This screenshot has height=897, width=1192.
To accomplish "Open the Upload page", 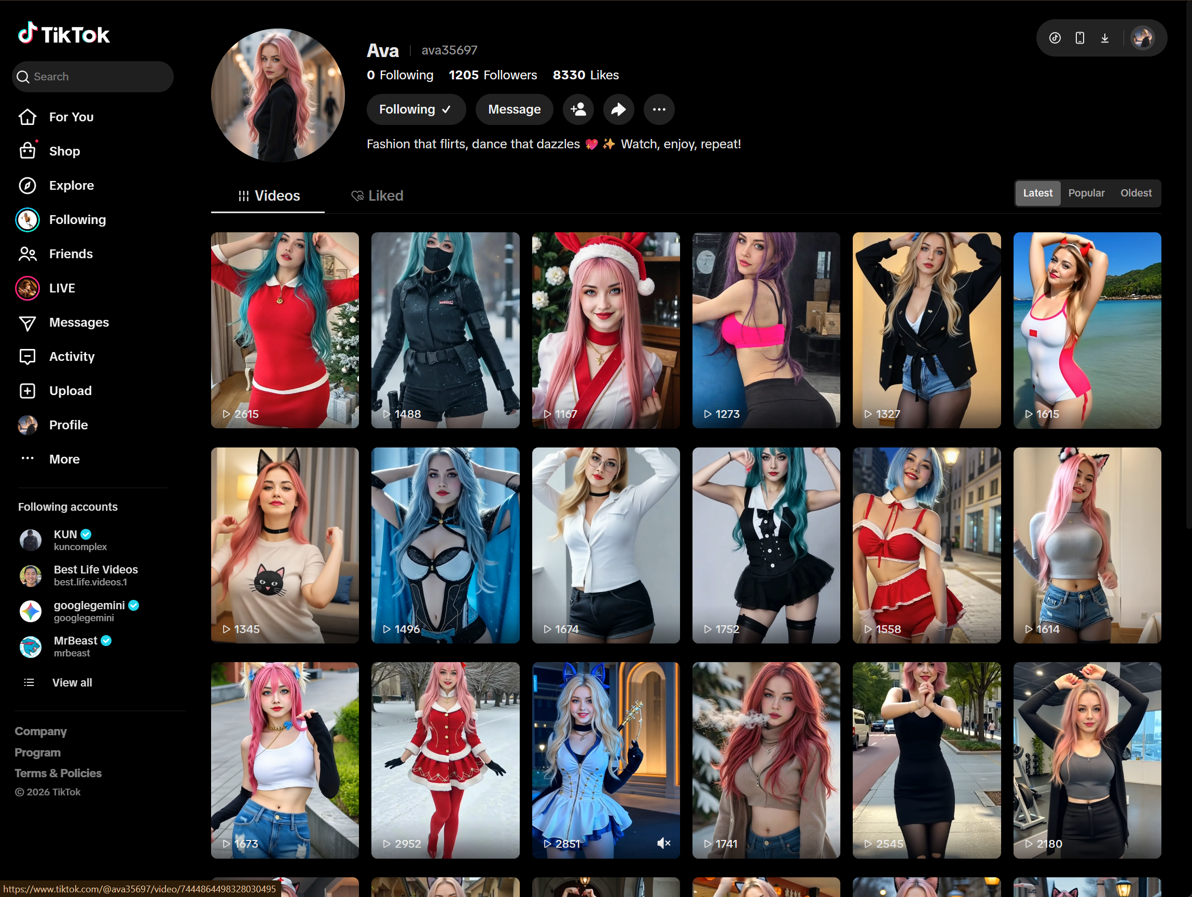I will (x=70, y=390).
